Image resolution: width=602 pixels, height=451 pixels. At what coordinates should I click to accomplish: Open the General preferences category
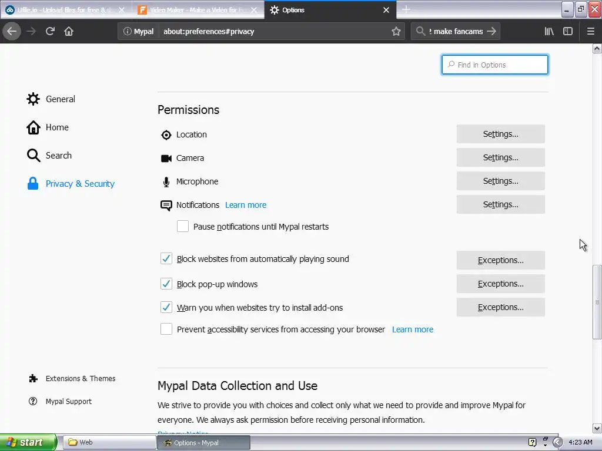[60, 99]
